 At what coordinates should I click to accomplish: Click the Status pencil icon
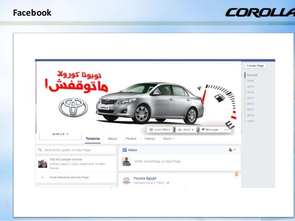tap(124, 150)
